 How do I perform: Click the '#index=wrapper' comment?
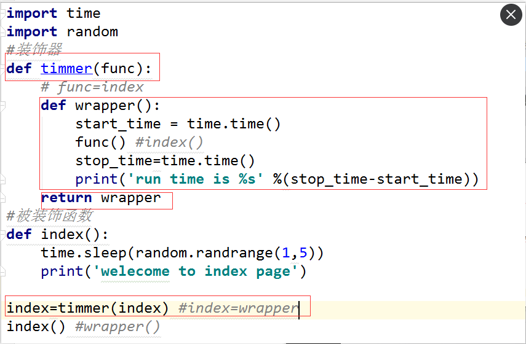tap(238, 308)
